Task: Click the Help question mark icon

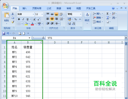Action: (x=113, y=8)
